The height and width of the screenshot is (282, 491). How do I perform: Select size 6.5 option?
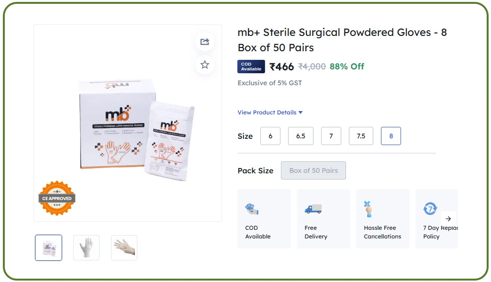tap(300, 136)
